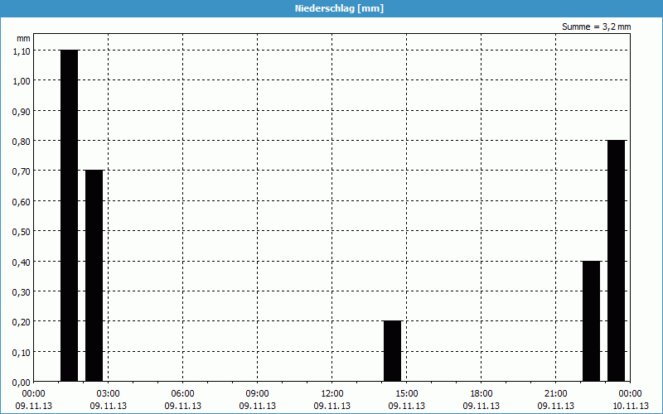This screenshot has height=414, width=663.
Task: Select the 06:00 time axis label
Action: point(183,393)
